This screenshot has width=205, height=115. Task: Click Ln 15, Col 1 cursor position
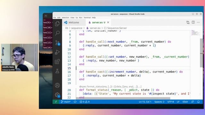(145, 102)
